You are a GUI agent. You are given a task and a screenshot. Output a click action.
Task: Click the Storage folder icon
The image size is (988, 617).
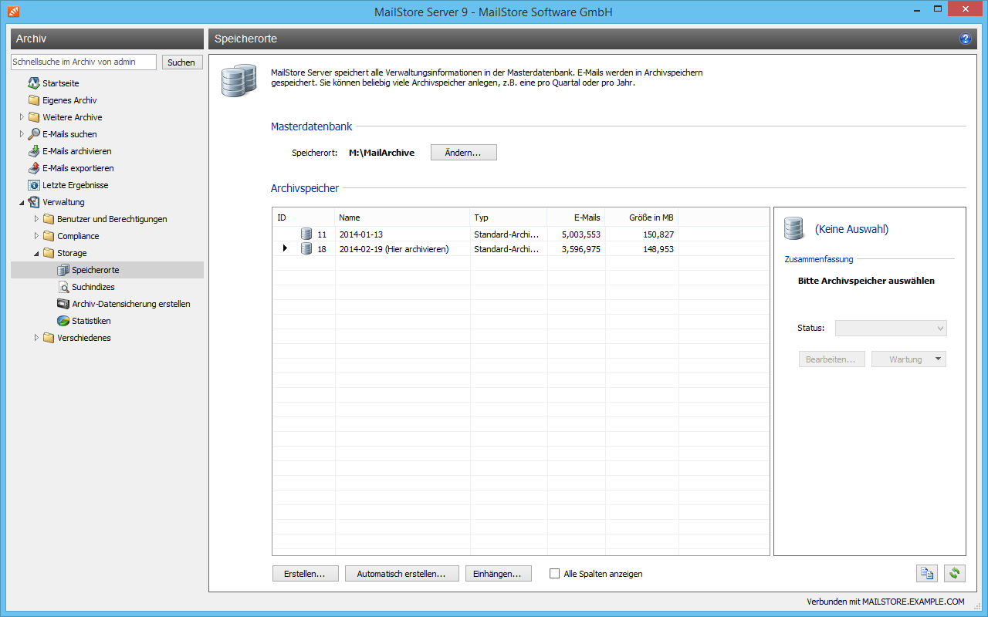[49, 253]
